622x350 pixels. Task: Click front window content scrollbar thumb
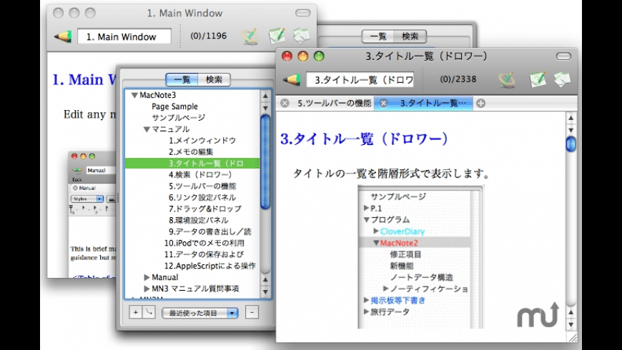[x=571, y=144]
